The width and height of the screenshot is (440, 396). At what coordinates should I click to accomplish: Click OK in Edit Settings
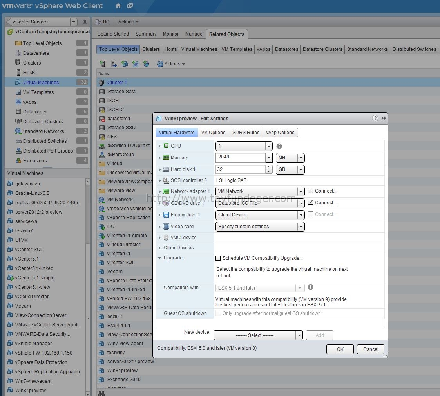coord(340,349)
